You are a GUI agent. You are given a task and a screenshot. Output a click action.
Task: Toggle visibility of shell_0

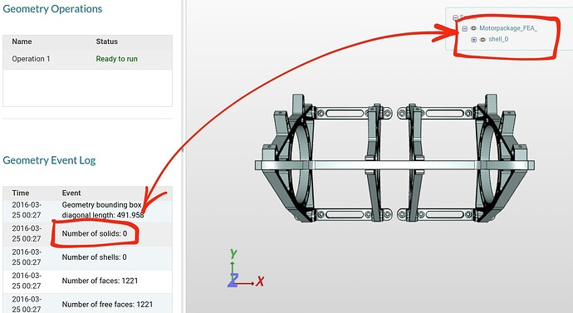tap(482, 40)
